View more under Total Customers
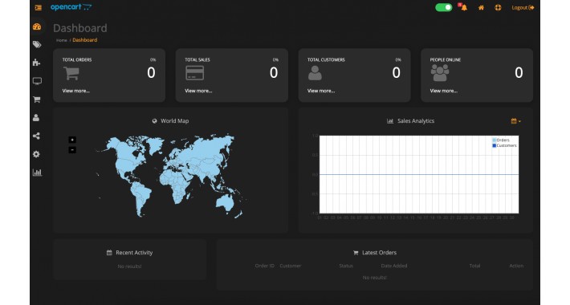The width and height of the screenshot is (570, 305). tap(321, 91)
